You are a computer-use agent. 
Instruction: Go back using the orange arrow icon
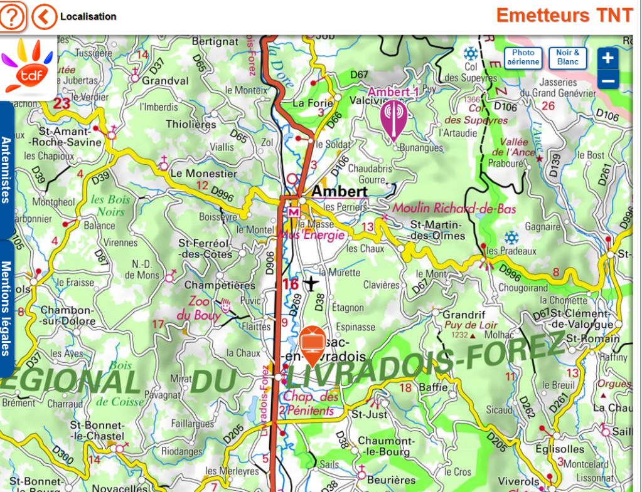click(x=43, y=17)
